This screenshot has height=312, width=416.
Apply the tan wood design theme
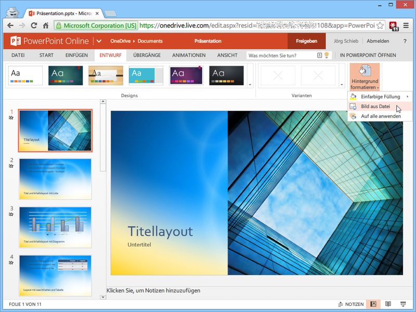(106, 75)
